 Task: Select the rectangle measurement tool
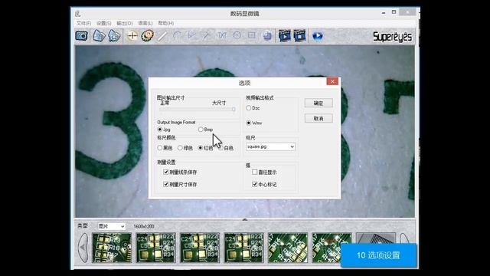pos(252,36)
